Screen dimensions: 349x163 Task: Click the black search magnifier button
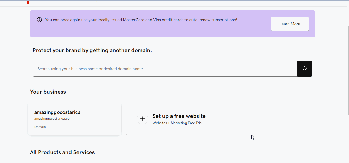(x=305, y=69)
